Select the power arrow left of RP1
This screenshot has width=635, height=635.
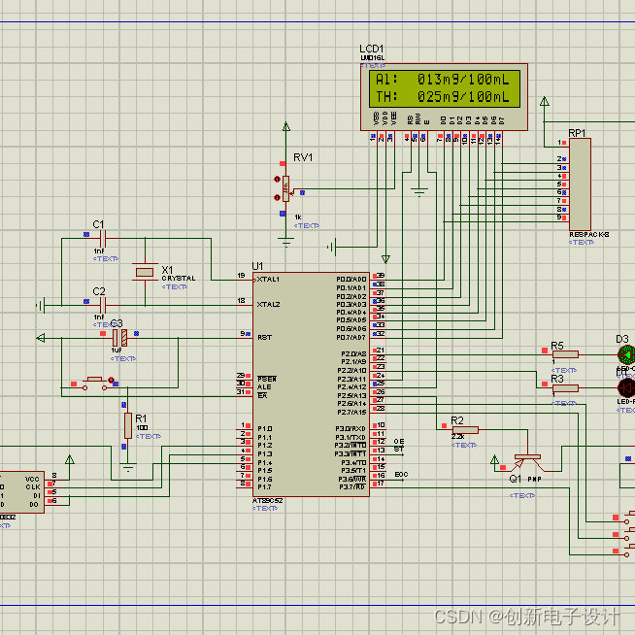[545, 101]
